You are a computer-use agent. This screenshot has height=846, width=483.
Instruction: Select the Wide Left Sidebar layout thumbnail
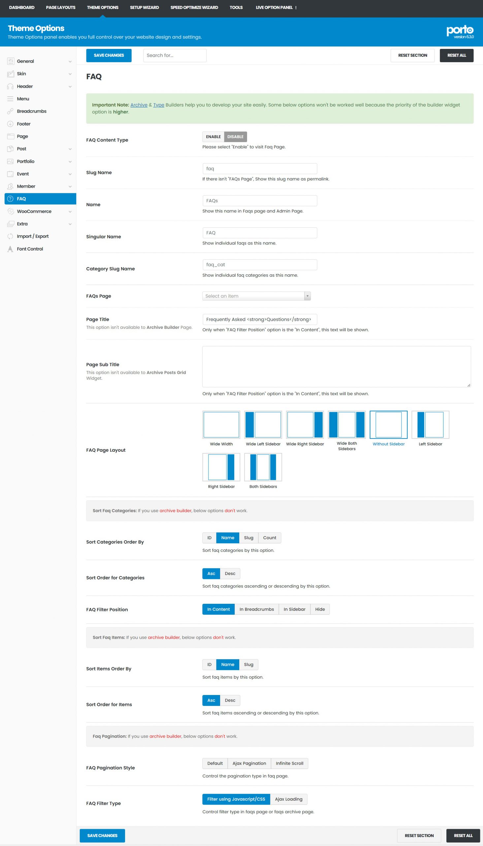point(263,425)
